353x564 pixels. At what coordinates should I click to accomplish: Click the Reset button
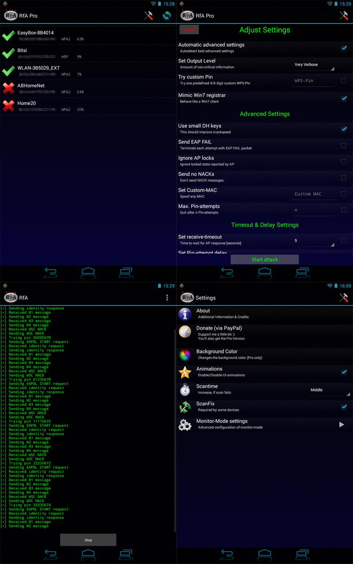(x=189, y=30)
